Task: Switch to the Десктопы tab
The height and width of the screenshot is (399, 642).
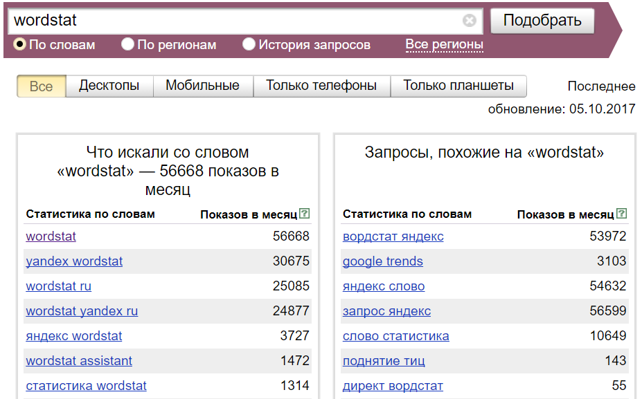Action: [109, 86]
